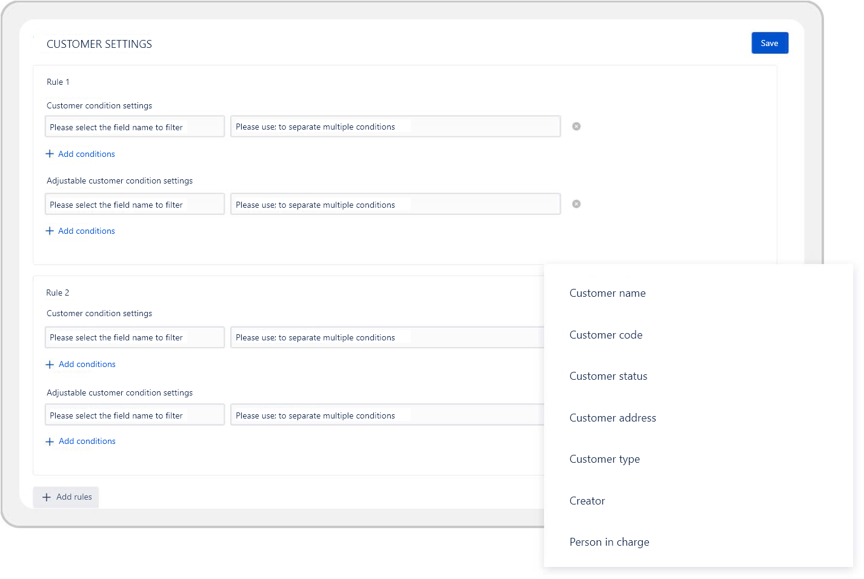The height and width of the screenshot is (579, 864).
Task: Remove Rule 1 adjustable condition row
Action: [576, 204]
